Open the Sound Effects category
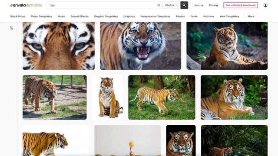The image size is (278, 156). pyautogui.click(x=79, y=16)
